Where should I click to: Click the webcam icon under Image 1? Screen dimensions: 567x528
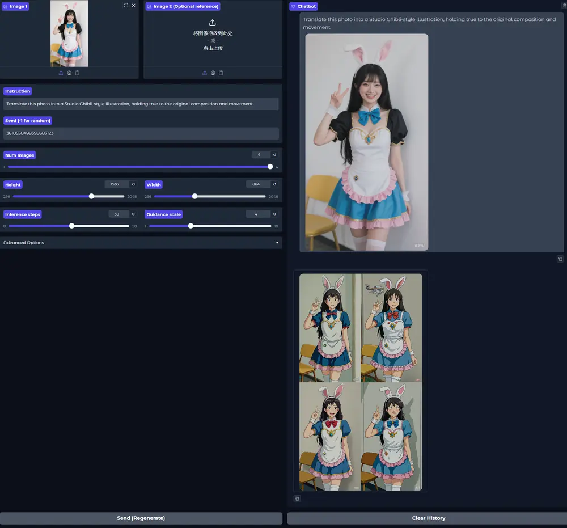click(x=69, y=73)
